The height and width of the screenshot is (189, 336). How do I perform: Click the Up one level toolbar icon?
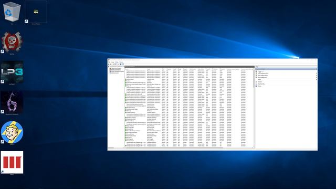tap(113, 64)
